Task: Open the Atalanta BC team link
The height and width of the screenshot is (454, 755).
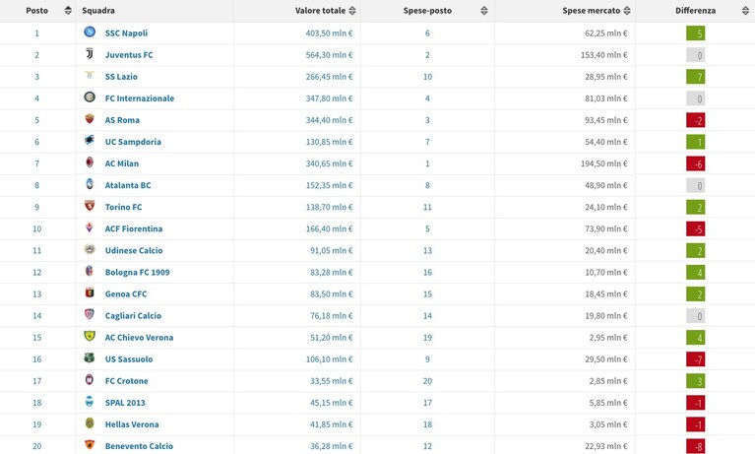Action: 128,185
